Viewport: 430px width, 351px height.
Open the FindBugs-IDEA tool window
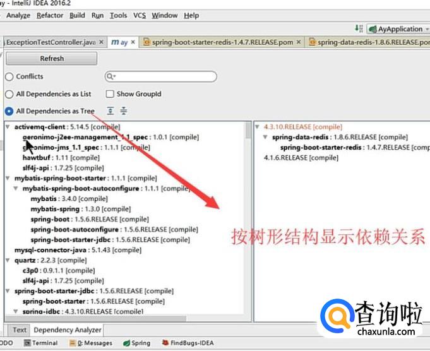(188, 343)
